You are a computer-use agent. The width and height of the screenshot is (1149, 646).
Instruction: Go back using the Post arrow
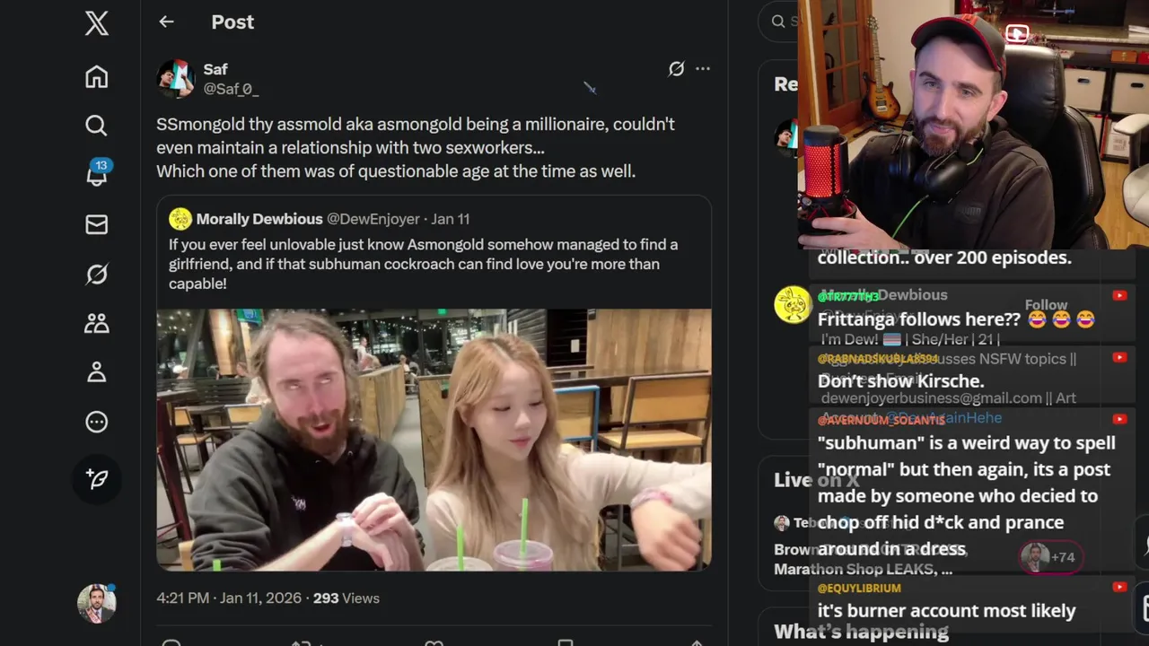166,22
